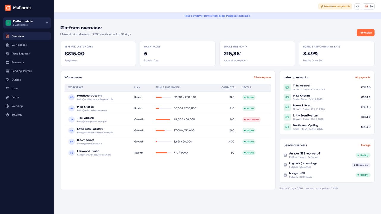Image resolution: width=381 pixels, height=214 pixels.
Task: Click the Branding palette icon
Action: pyautogui.click(x=7, y=106)
